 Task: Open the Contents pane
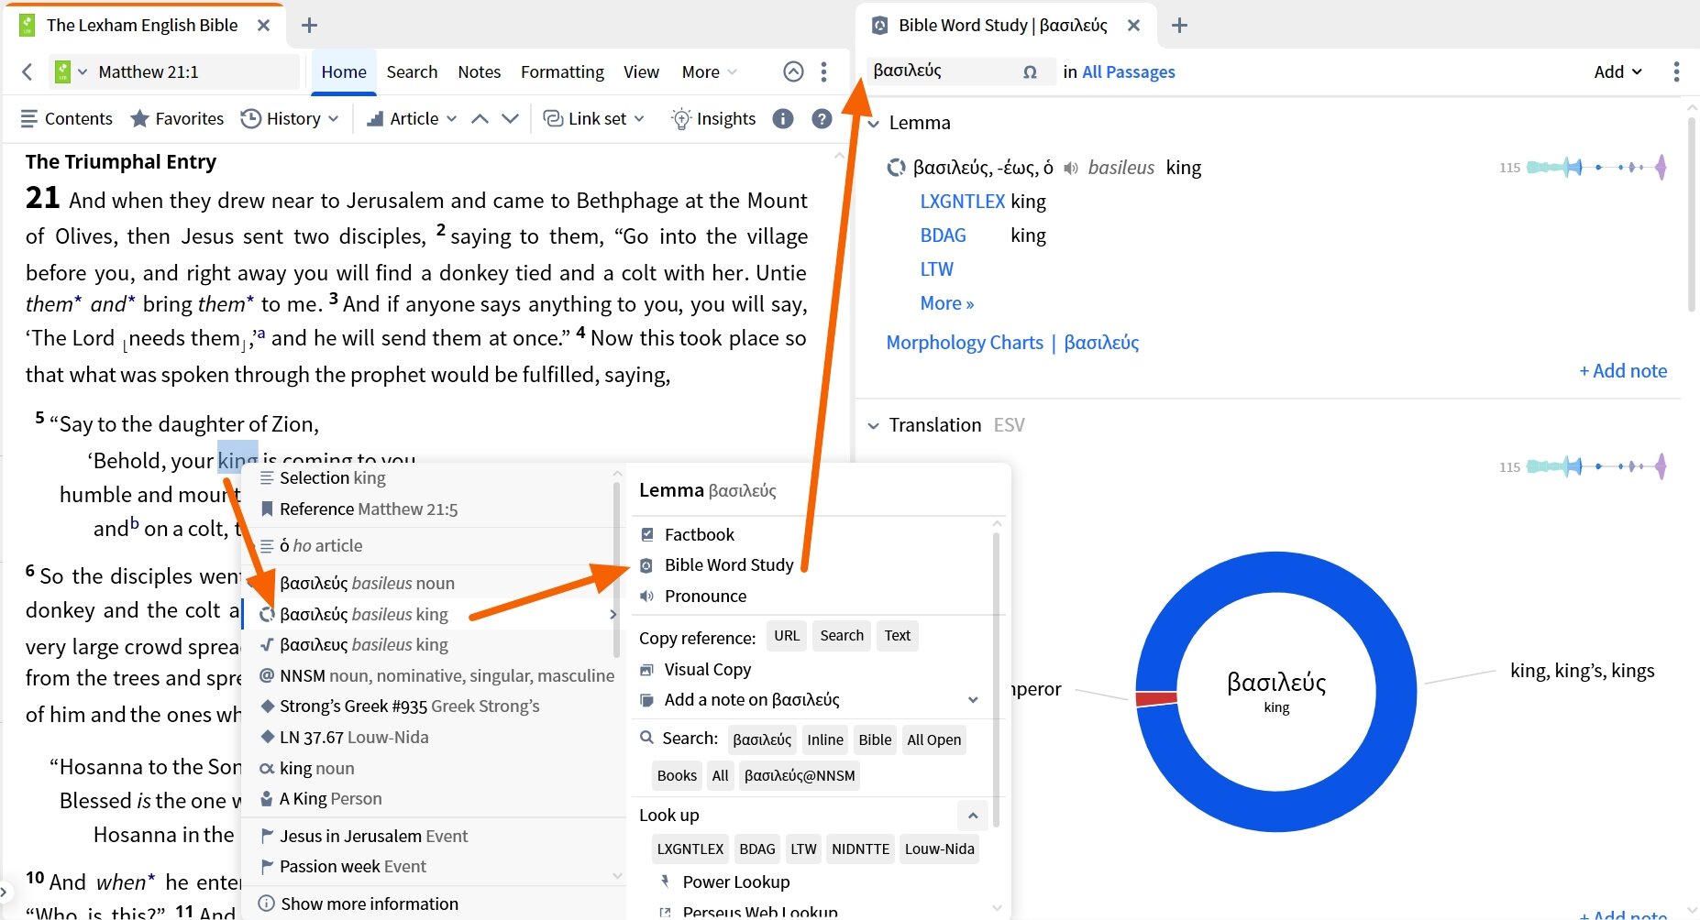tap(66, 118)
